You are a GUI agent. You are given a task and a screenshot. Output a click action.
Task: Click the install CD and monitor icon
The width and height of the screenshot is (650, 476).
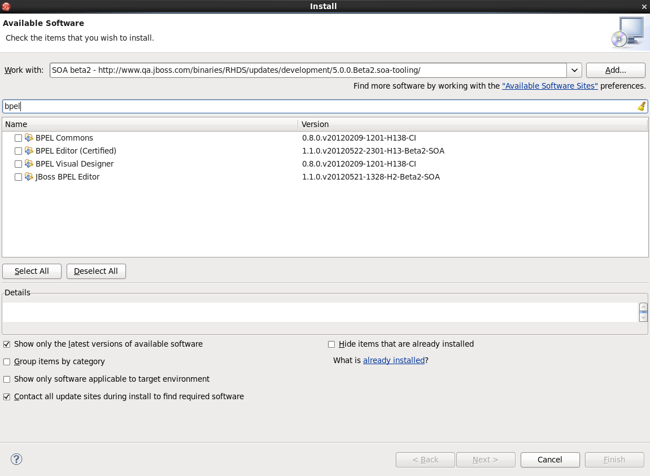pos(627,32)
